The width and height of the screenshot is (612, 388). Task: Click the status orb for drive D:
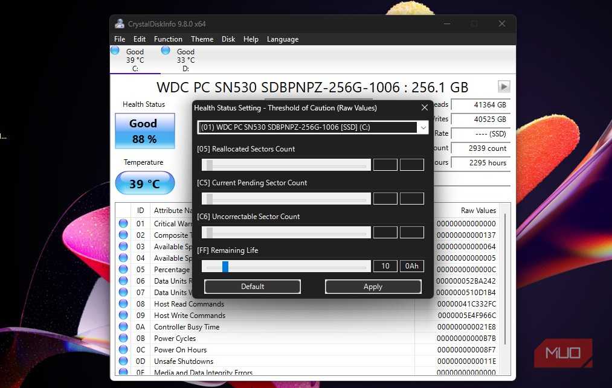(166, 50)
